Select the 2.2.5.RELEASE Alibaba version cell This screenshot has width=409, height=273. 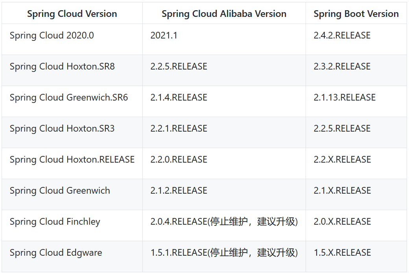click(x=224, y=70)
